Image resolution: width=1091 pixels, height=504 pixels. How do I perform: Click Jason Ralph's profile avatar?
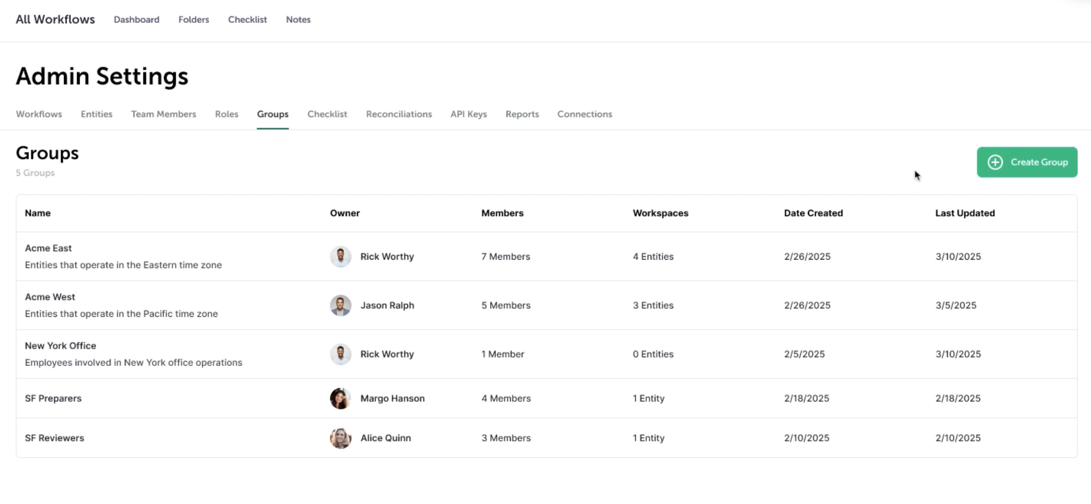340,305
